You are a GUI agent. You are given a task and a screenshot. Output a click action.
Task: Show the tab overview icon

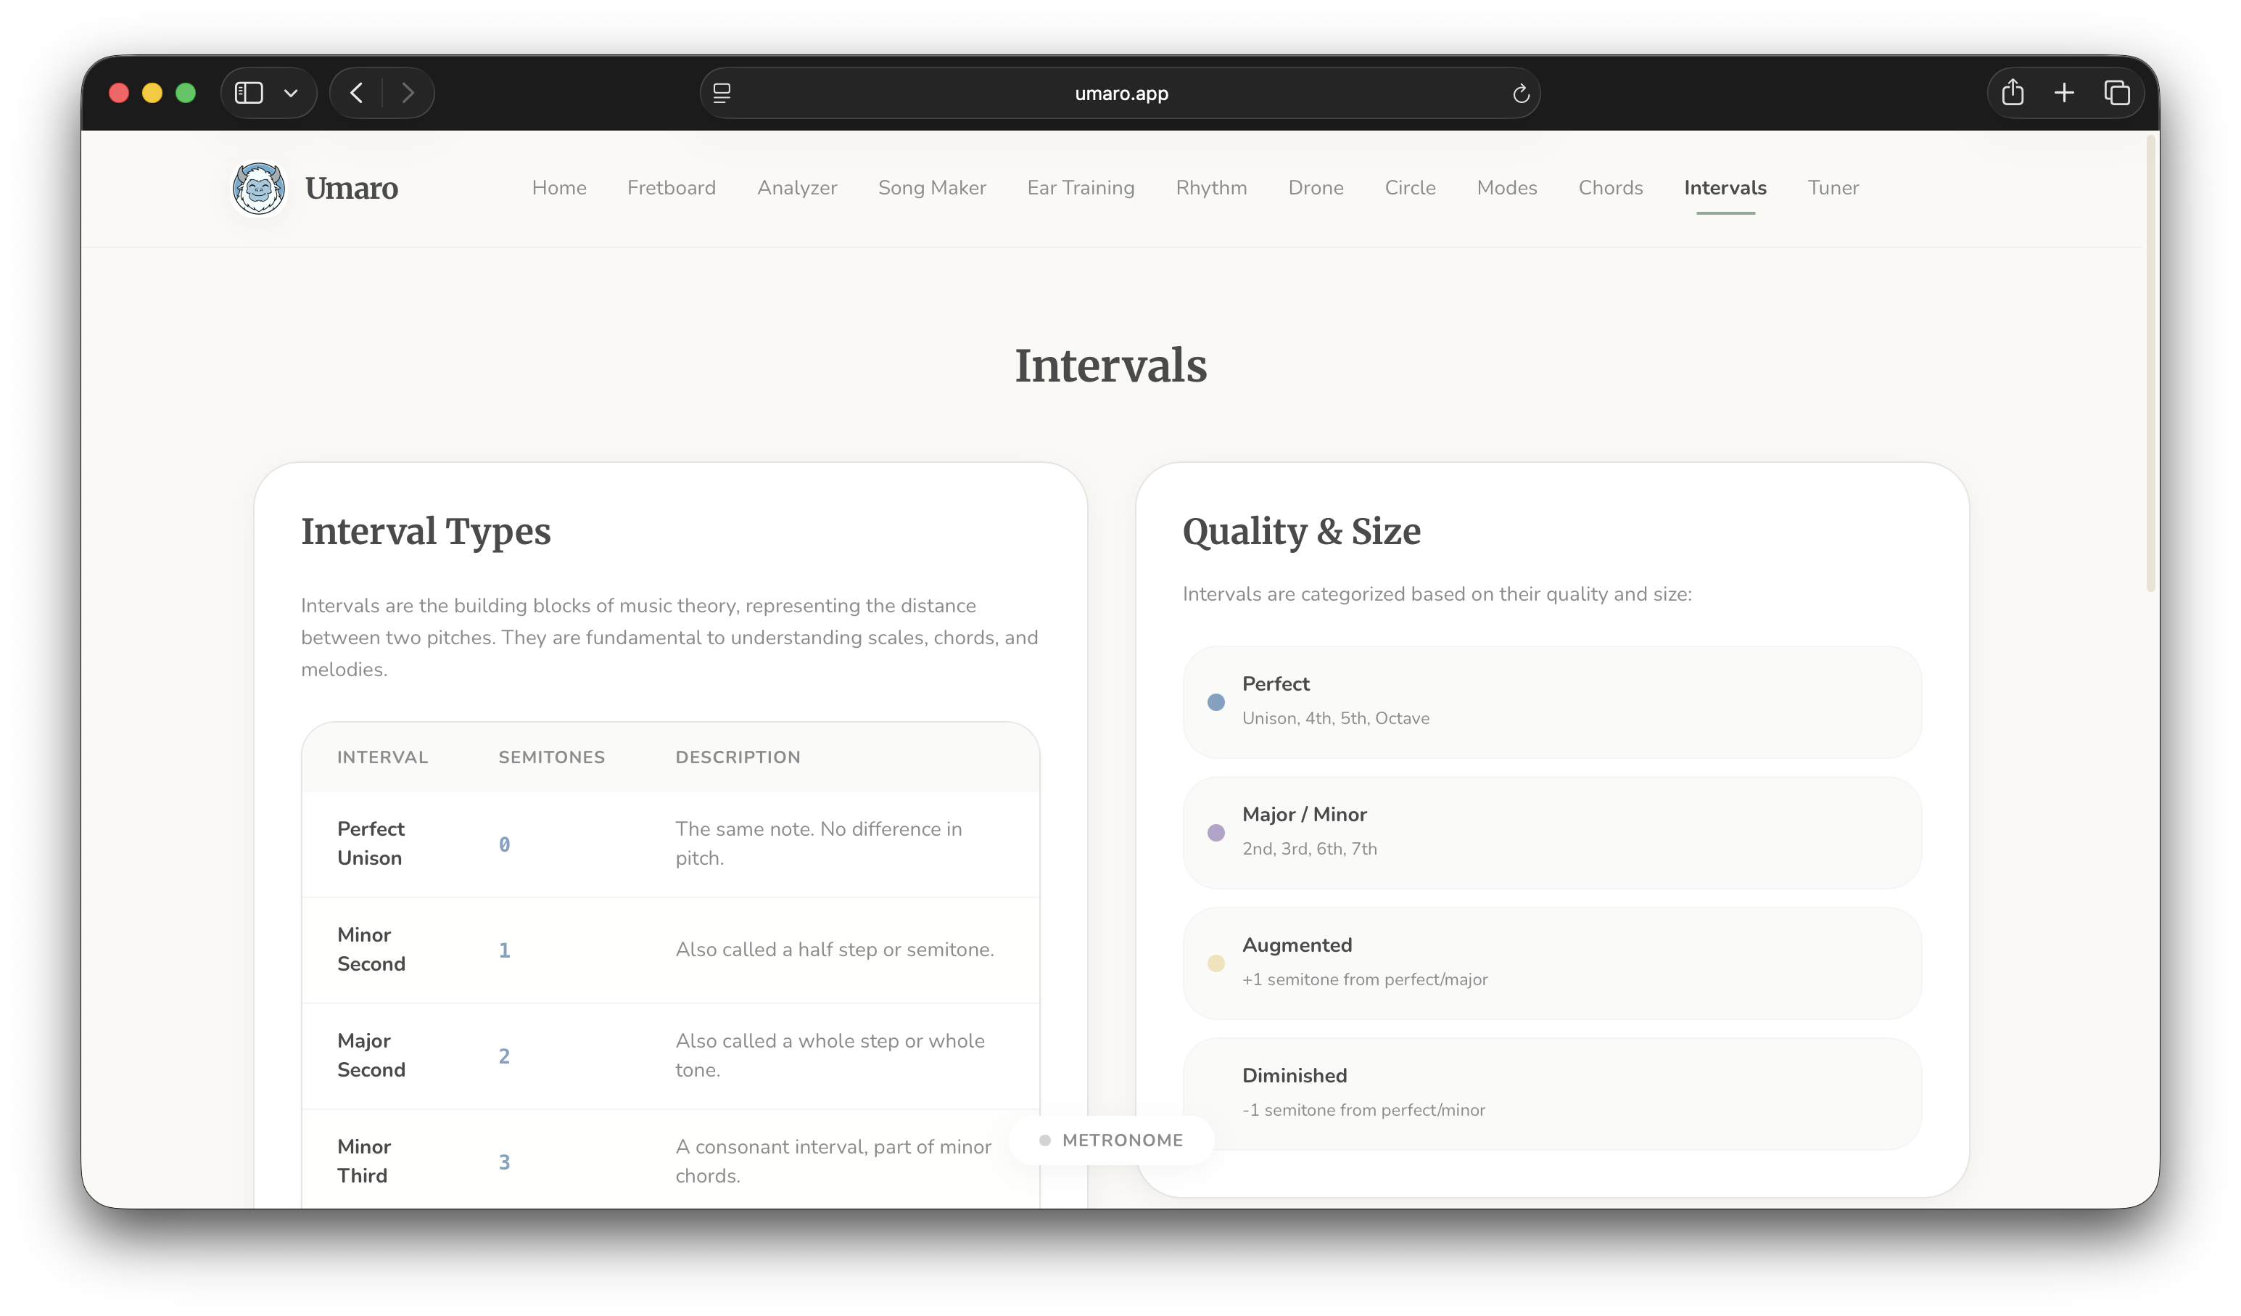pyautogui.click(x=2116, y=93)
